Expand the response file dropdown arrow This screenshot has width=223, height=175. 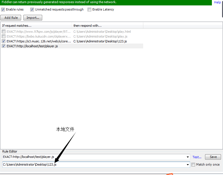tap(188, 165)
